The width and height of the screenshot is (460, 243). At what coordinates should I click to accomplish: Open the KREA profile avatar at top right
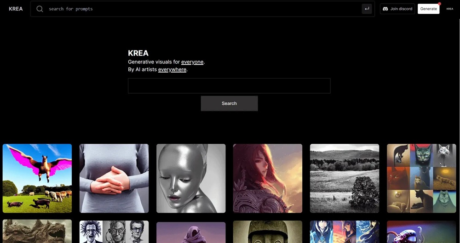(x=450, y=9)
